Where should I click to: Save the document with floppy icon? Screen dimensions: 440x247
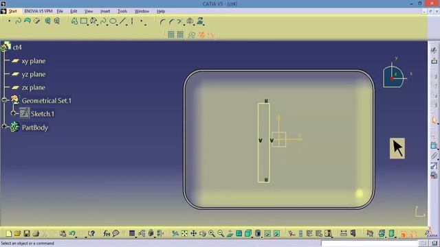point(27,233)
